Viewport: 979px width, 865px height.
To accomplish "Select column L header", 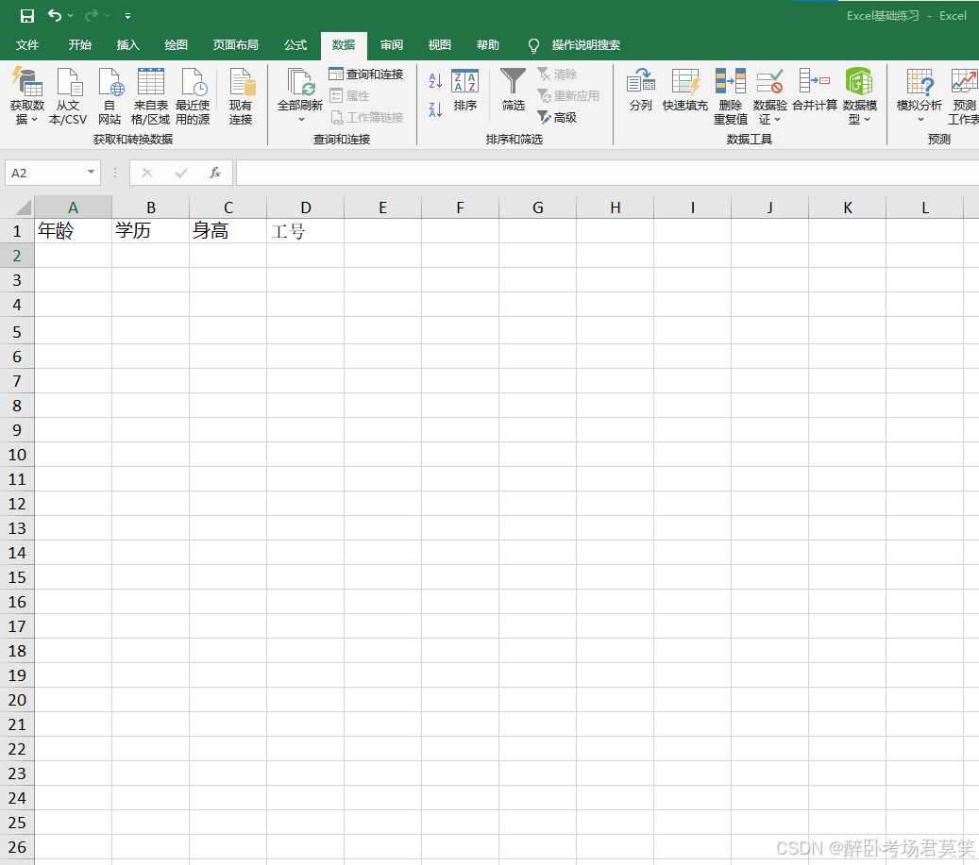I will (x=924, y=208).
